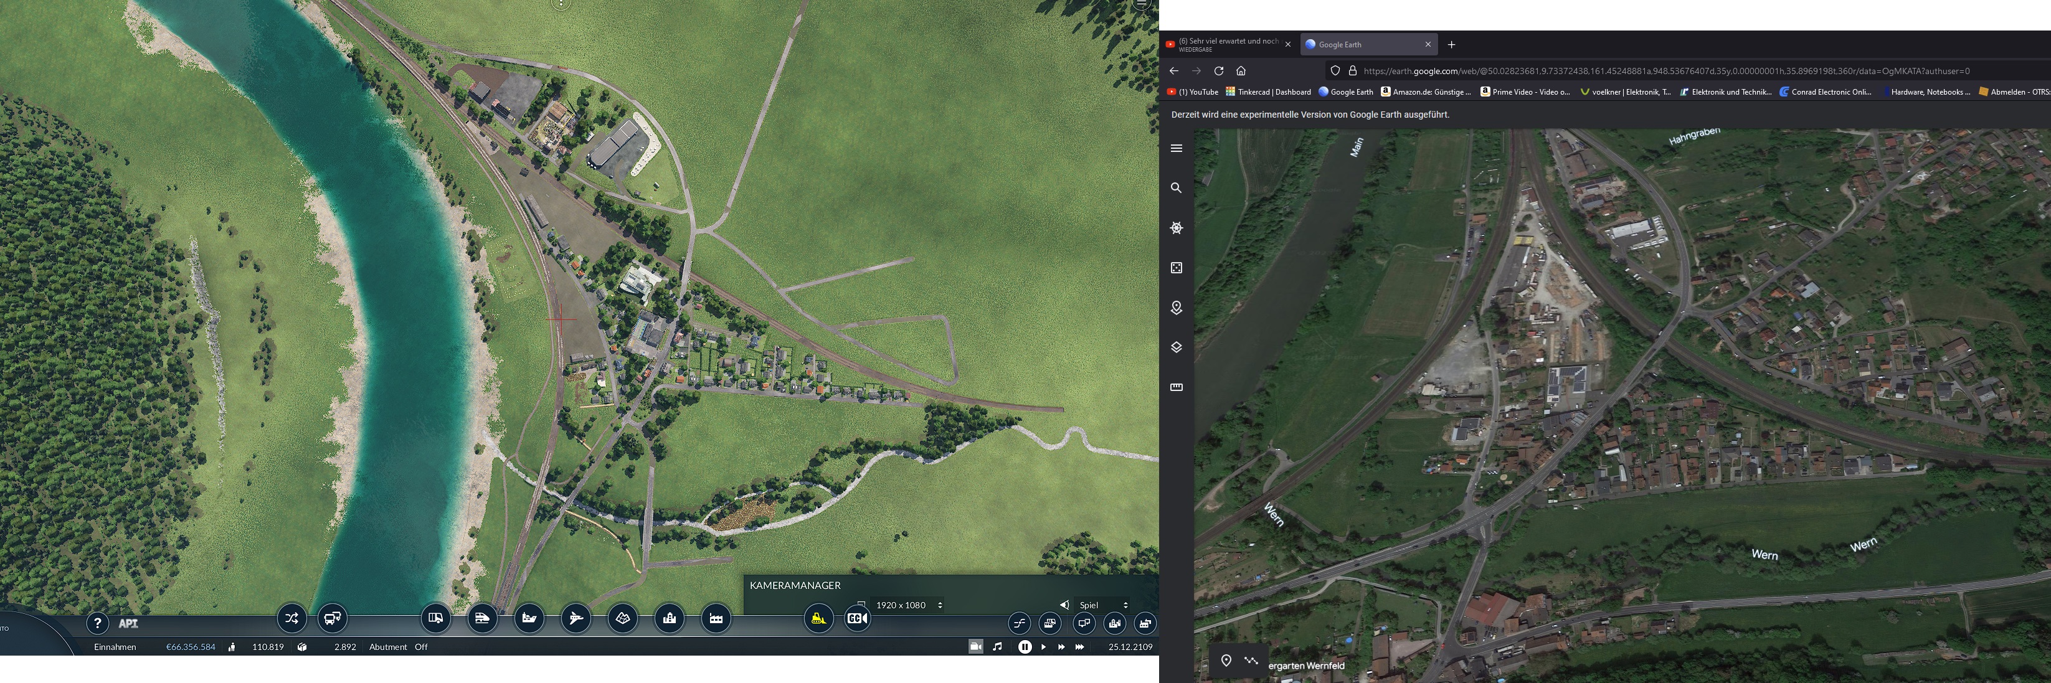Click the dice 'I'm feeling lucky' icon
The image size is (2051, 683).
(1177, 268)
